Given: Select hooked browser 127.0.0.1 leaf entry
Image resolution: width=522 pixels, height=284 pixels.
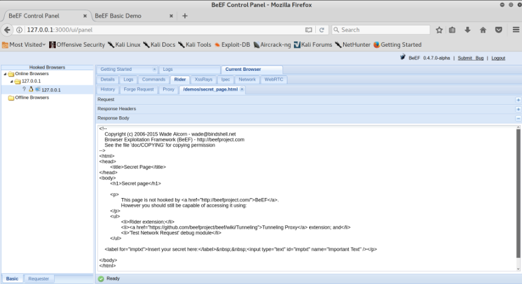Looking at the screenshot, I should (47, 90).
